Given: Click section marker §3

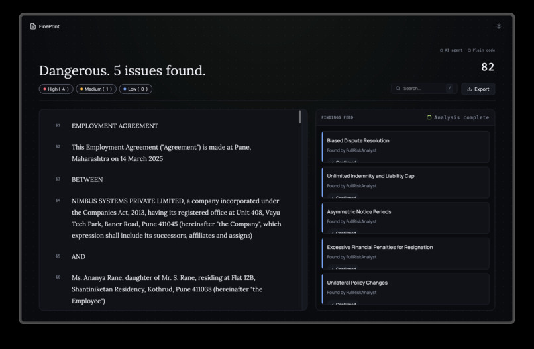Looking at the screenshot, I should pyautogui.click(x=58, y=179).
